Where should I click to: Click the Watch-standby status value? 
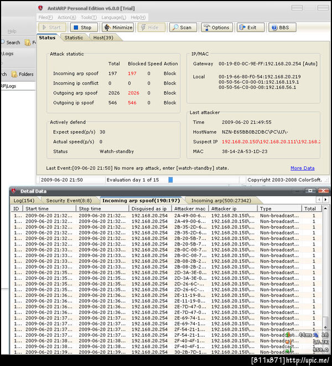coord(117,151)
